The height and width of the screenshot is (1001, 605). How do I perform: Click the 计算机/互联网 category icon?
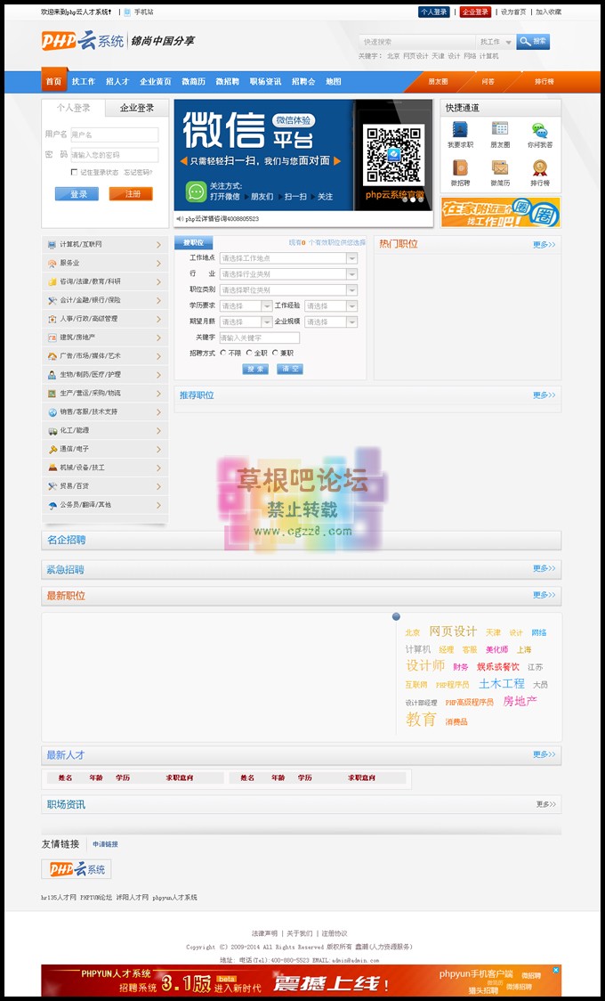pos(52,245)
